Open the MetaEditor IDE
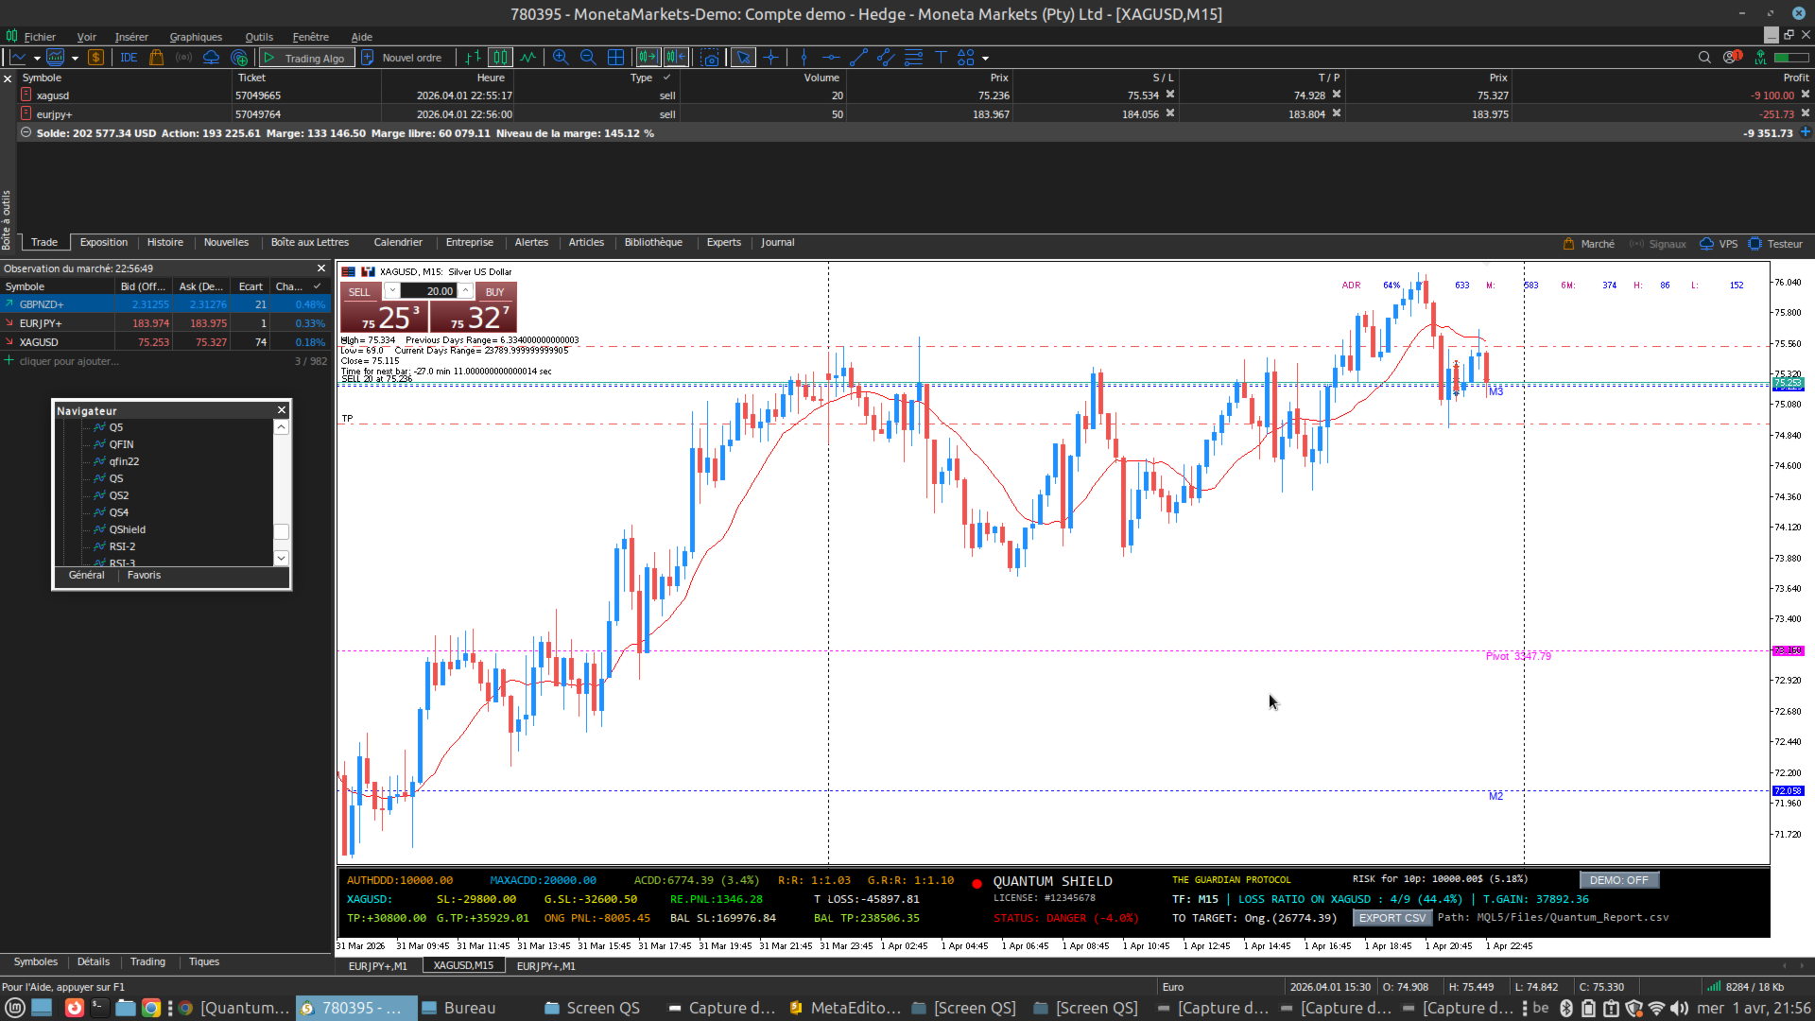The width and height of the screenshot is (1815, 1021). (129, 58)
